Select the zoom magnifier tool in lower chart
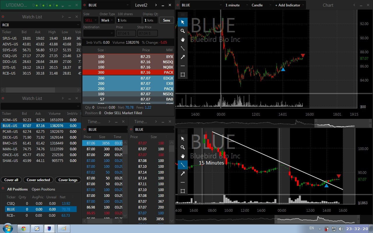The height and width of the screenshot is (233, 373). point(183,147)
